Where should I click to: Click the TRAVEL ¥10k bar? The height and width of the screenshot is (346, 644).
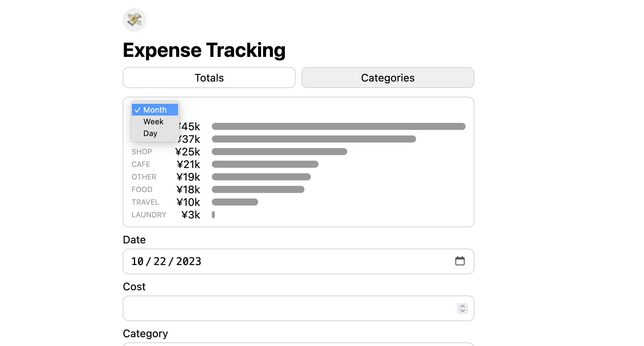(235, 202)
